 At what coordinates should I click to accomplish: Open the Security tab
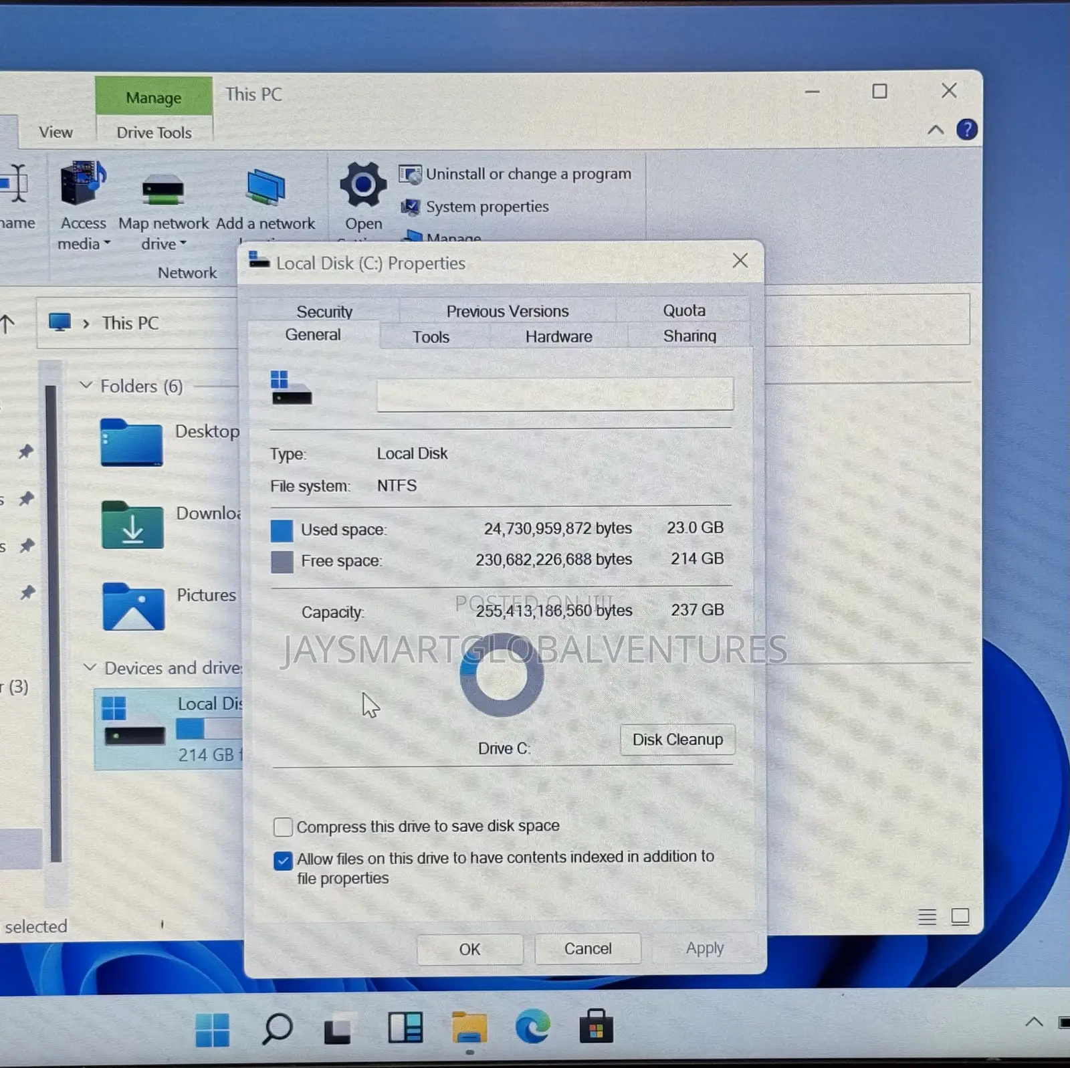(324, 312)
